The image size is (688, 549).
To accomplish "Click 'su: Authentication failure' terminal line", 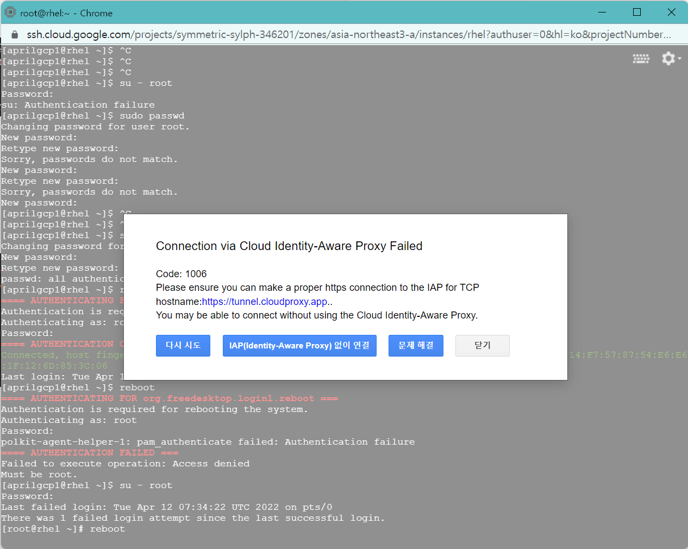I will pos(78,105).
